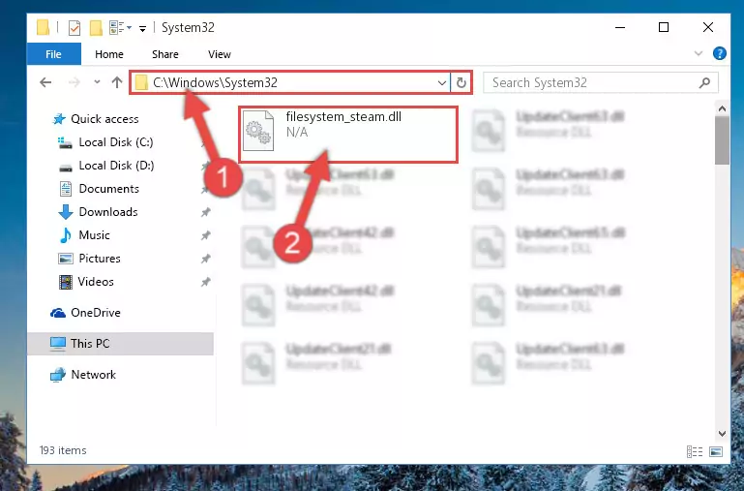Open the Share ribbon tab

(165, 54)
